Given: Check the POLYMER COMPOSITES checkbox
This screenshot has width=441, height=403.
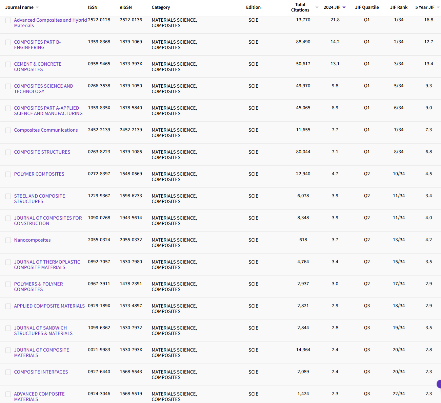Looking at the screenshot, I should [x=8, y=174].
